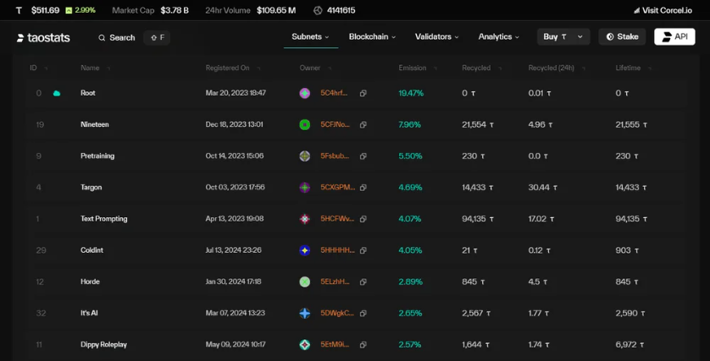Sort by Registered On column

(x=233, y=68)
